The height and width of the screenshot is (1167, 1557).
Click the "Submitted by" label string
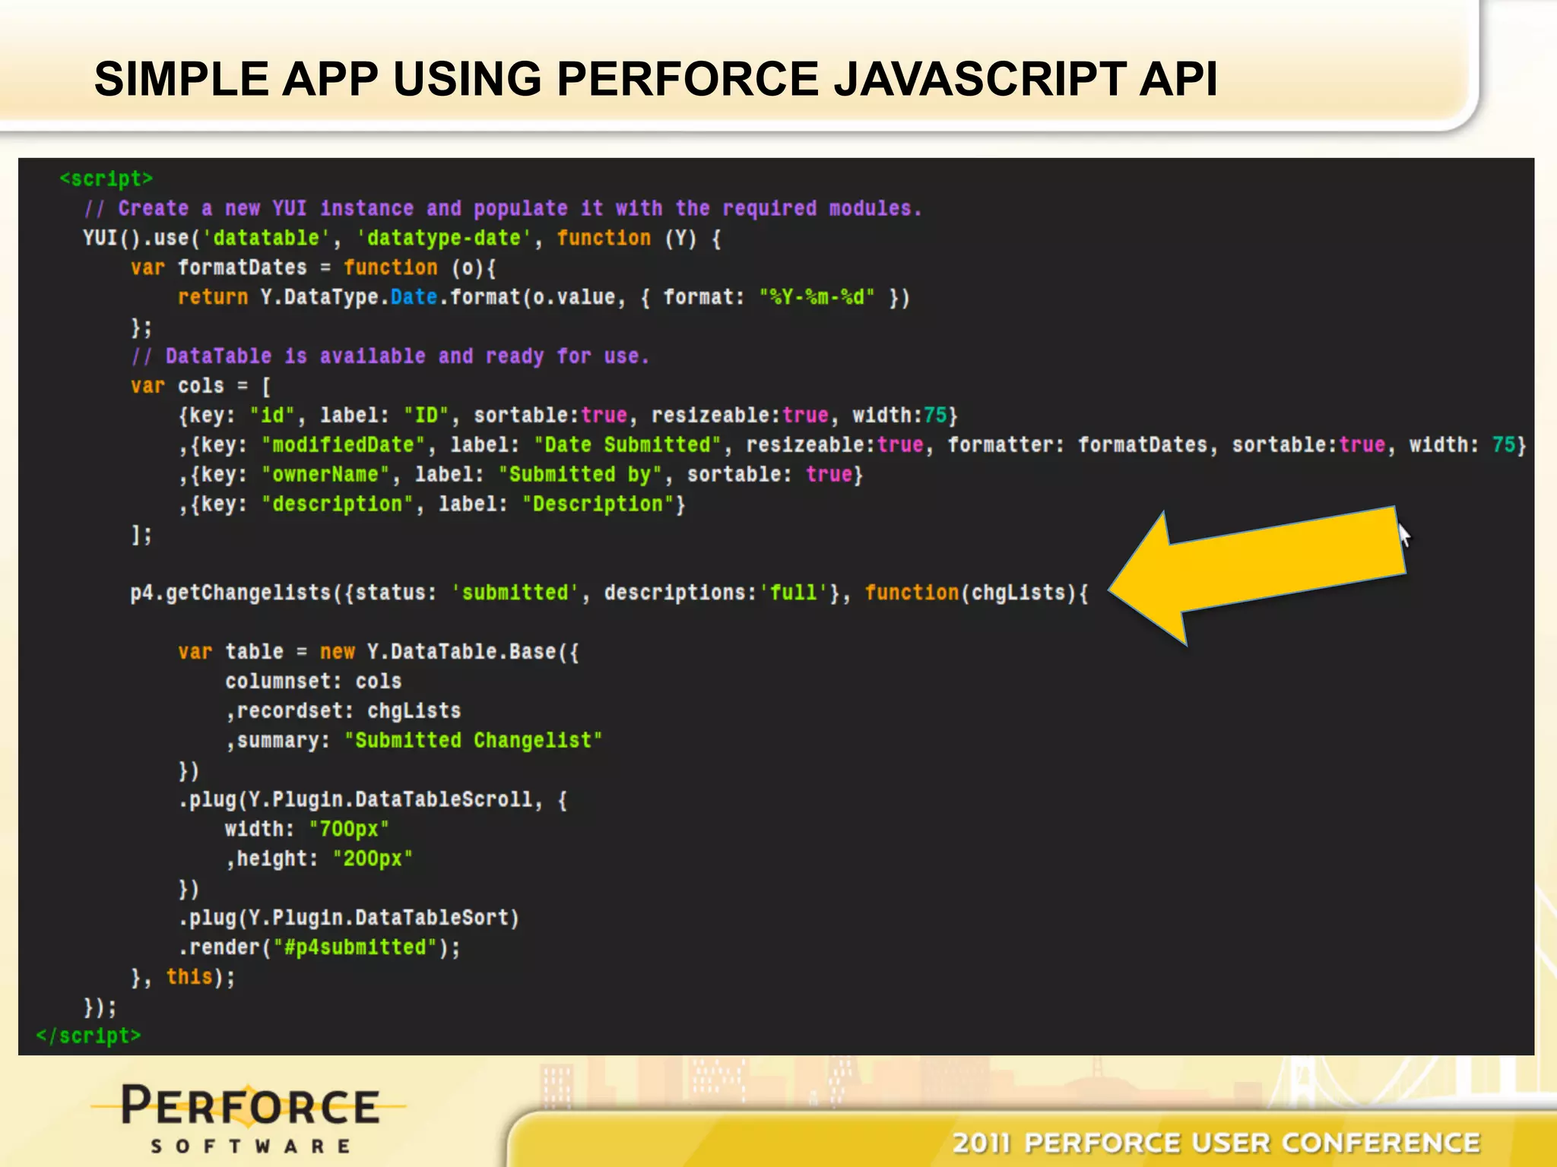[x=580, y=475]
